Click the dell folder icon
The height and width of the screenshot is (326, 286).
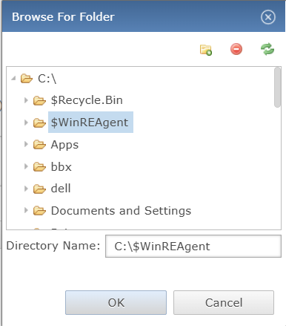[39, 189]
